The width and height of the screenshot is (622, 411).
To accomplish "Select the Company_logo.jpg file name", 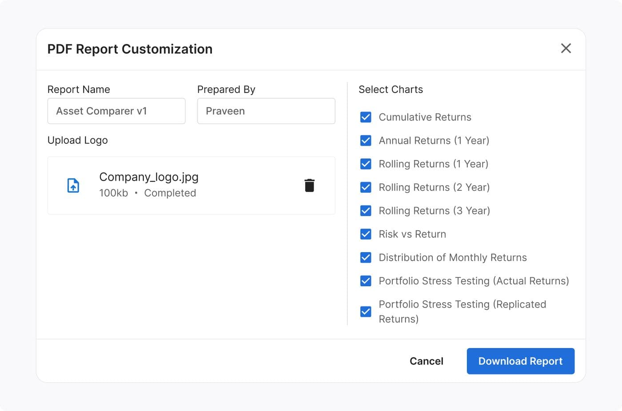I will click(149, 177).
